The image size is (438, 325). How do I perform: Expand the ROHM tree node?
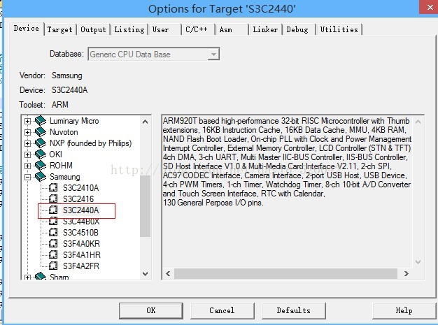point(27,166)
